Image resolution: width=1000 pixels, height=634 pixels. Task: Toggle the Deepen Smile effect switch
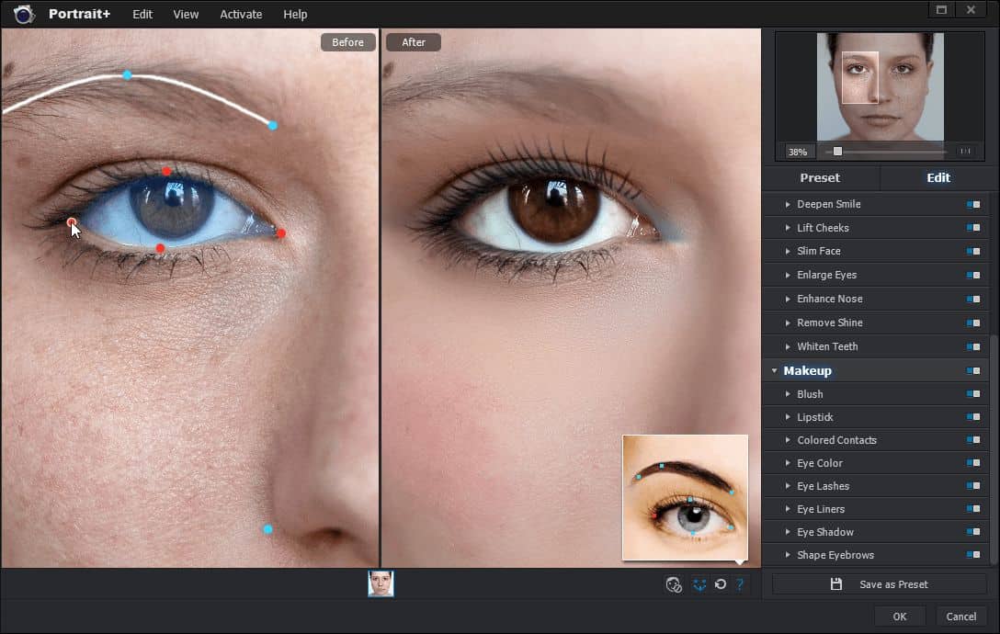(x=973, y=204)
